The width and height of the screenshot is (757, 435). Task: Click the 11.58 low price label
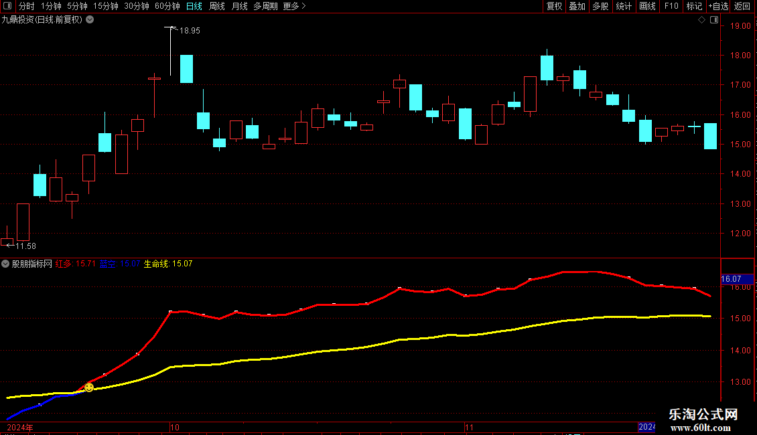coord(25,246)
